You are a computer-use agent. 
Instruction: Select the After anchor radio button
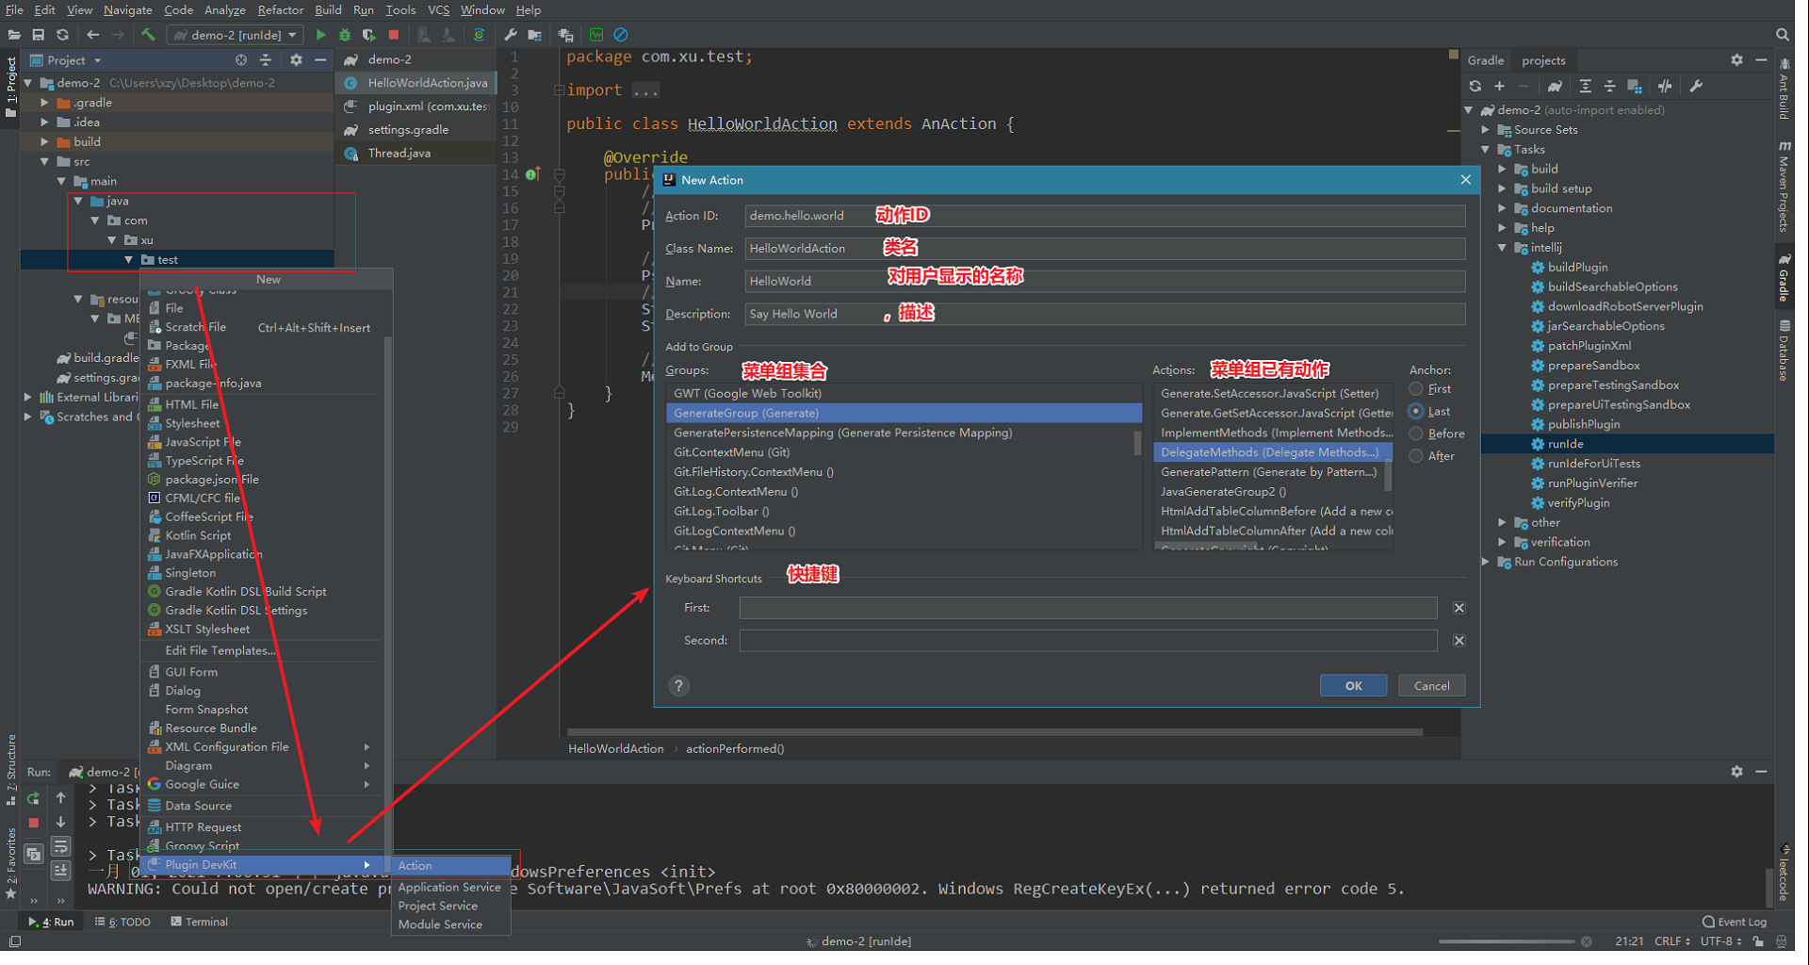tap(1416, 455)
